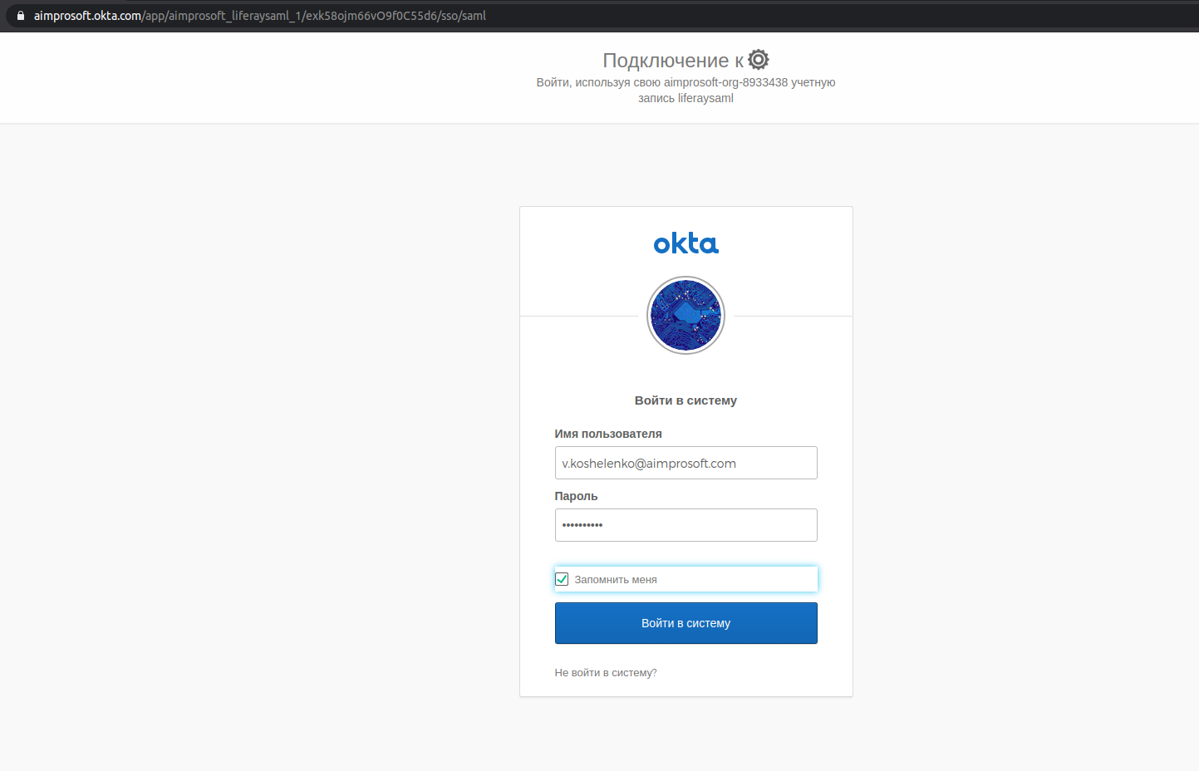Click the Имя пользователя email field

pyautogui.click(x=685, y=463)
